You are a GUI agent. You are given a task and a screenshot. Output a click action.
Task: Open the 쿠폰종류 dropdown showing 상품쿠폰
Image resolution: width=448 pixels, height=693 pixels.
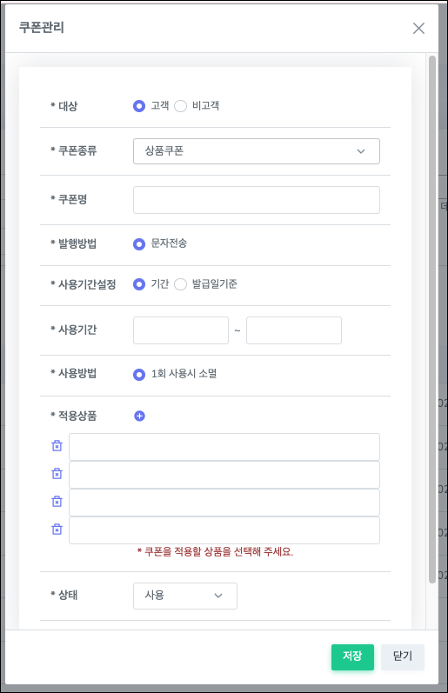[257, 151]
